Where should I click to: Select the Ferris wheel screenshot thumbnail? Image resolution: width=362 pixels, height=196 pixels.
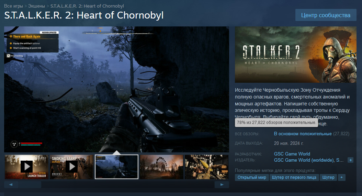pyautogui.click(x=161, y=167)
